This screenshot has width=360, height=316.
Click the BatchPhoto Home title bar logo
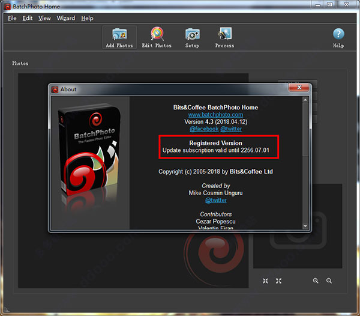click(7, 7)
